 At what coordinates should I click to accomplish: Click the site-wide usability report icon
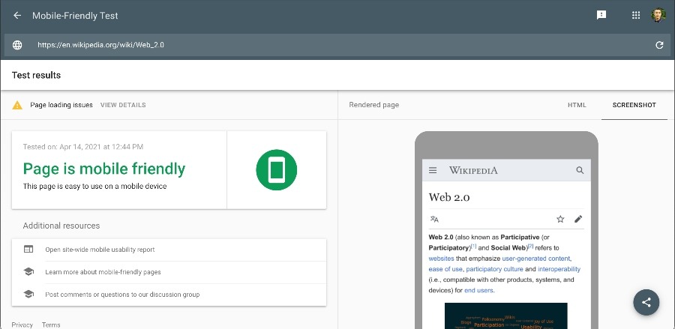28,249
